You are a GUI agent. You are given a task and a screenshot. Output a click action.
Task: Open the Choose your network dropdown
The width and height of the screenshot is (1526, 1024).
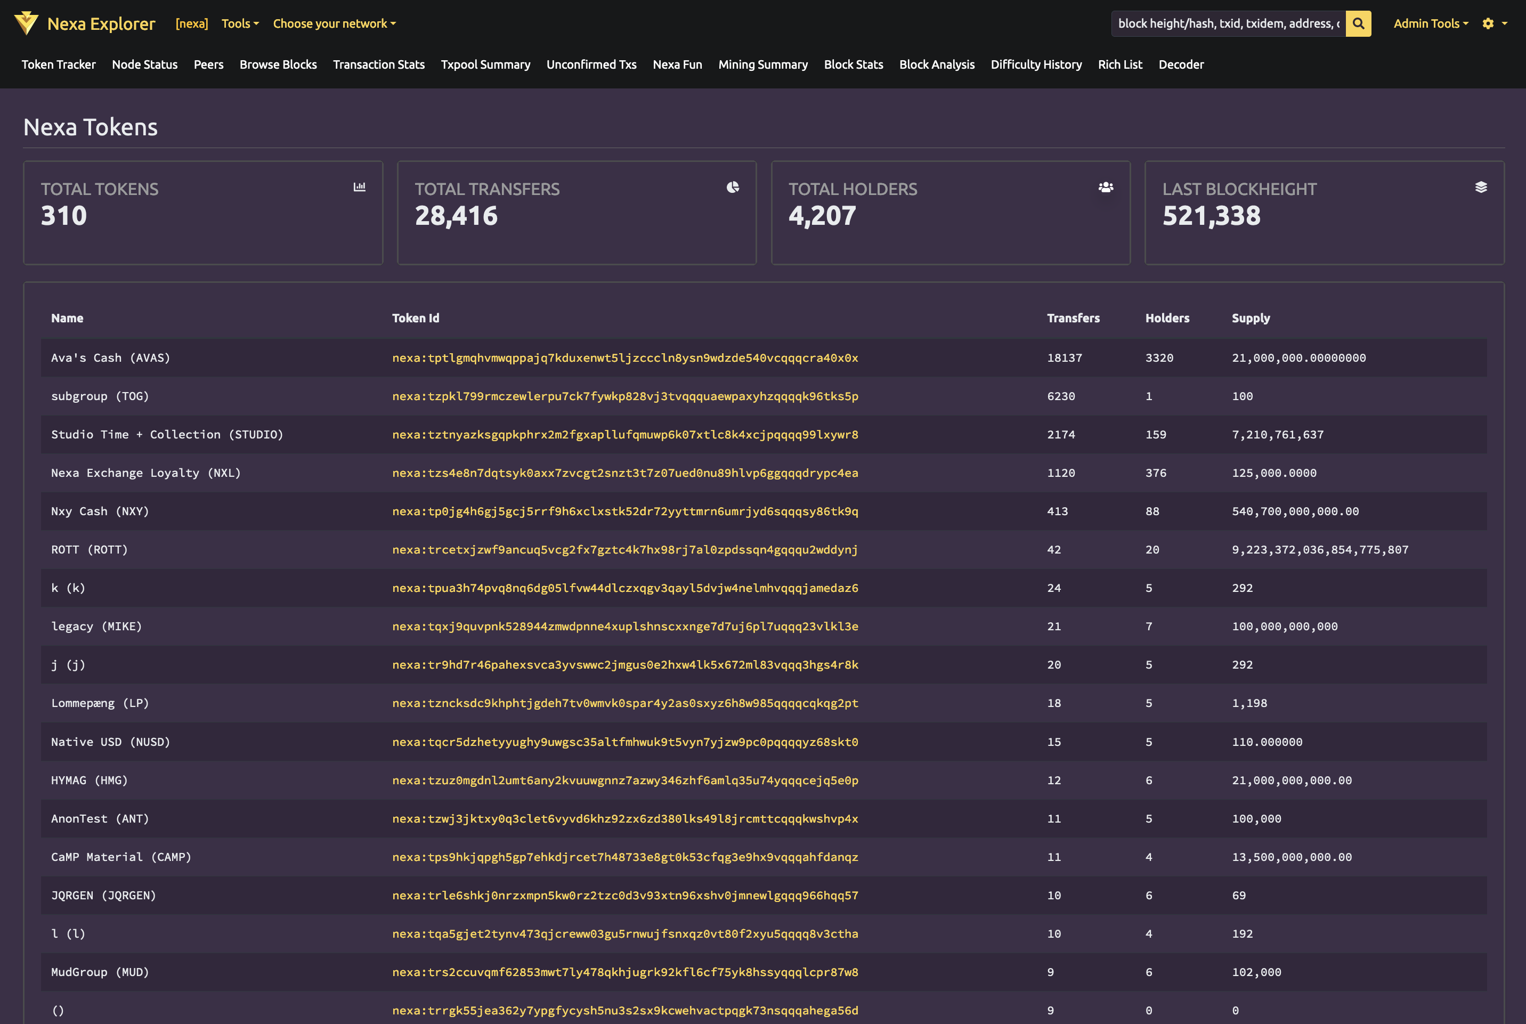click(334, 23)
